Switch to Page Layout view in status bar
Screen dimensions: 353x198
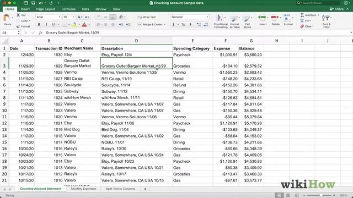pyautogui.click(x=288, y=195)
